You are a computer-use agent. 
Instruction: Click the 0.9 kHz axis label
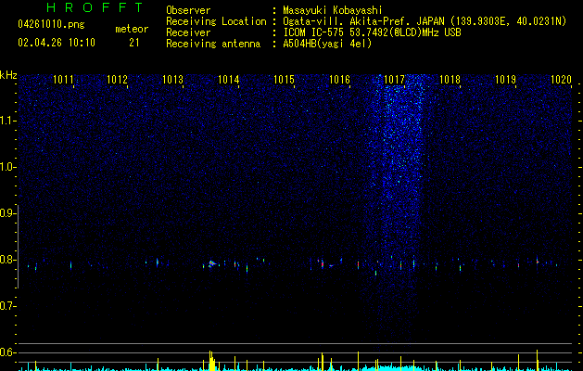[7, 213]
